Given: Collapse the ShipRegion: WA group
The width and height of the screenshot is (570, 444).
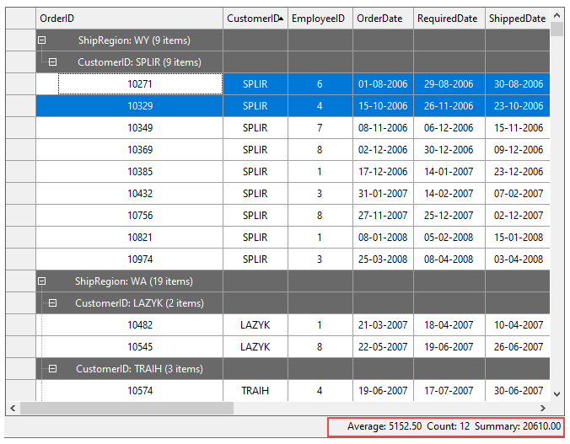Looking at the screenshot, I should pyautogui.click(x=42, y=281).
